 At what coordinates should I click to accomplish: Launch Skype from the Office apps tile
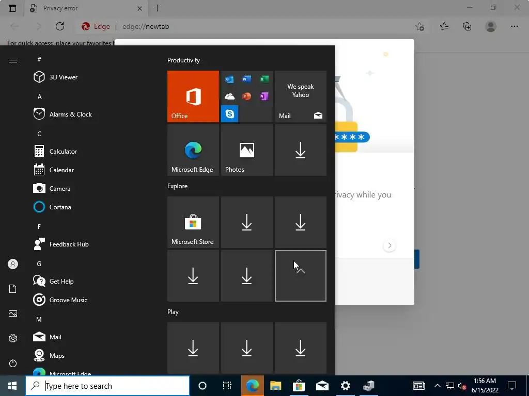(230, 114)
